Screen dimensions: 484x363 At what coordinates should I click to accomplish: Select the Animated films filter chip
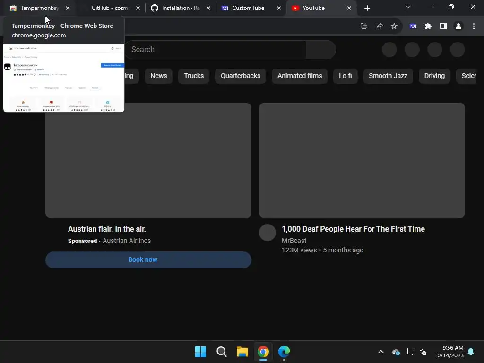tap(300, 76)
